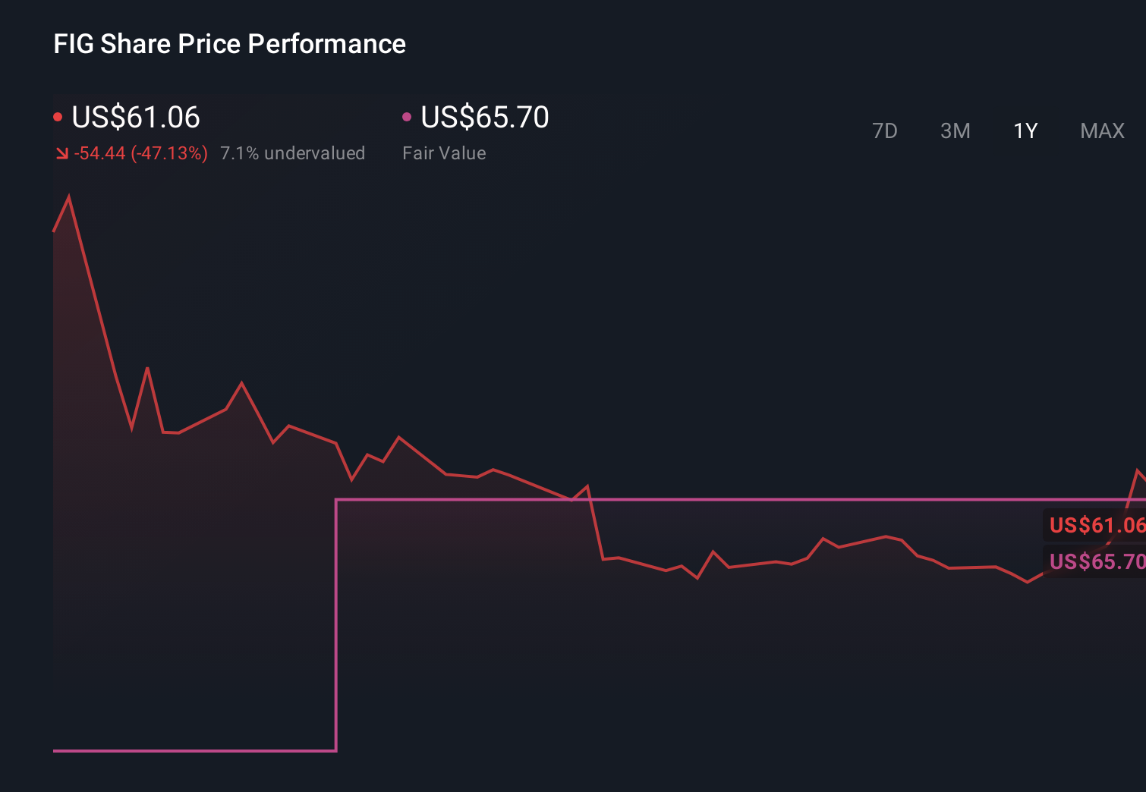The width and height of the screenshot is (1146, 792).
Task: Click the low flat fair value segment at bottom left
Action: (190, 750)
